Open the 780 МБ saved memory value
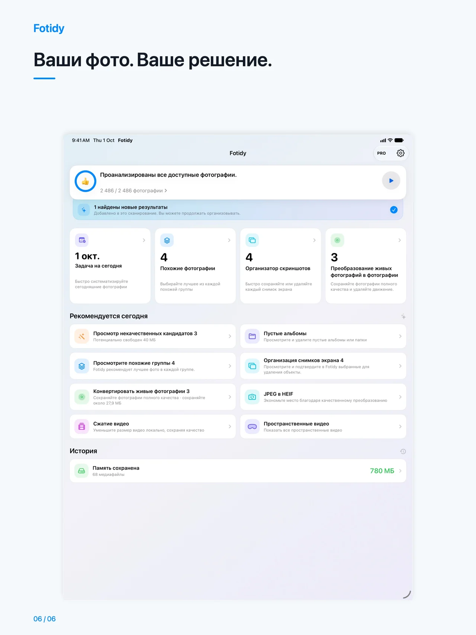This screenshot has height=635, width=476. tap(382, 471)
